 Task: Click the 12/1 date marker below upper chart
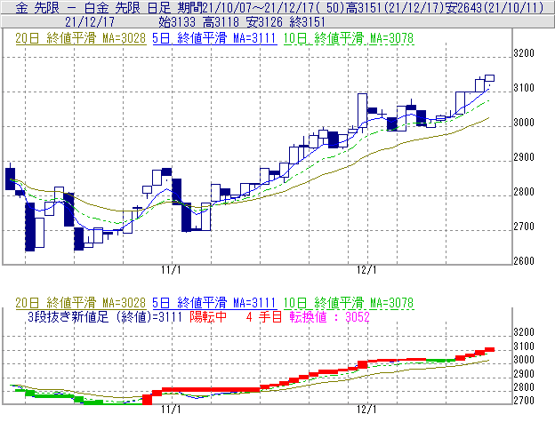coord(366,270)
